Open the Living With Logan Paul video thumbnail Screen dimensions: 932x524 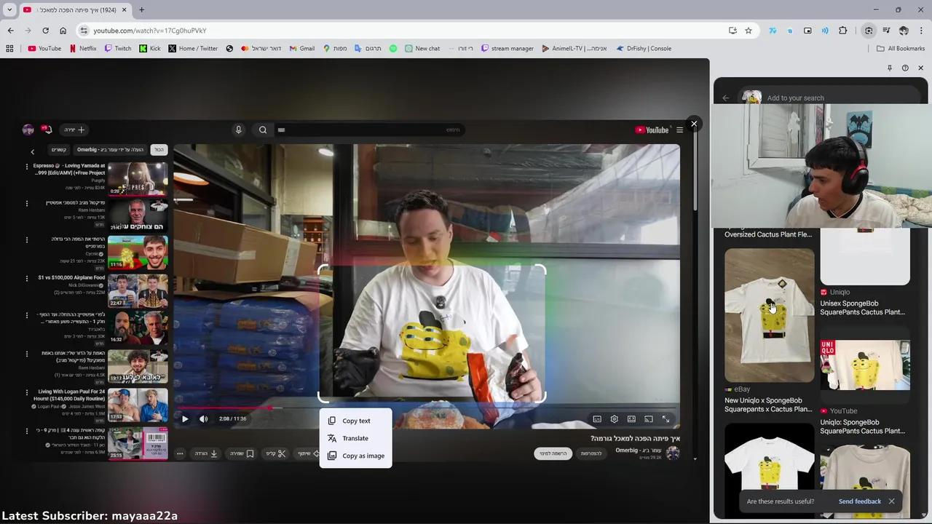(x=138, y=405)
